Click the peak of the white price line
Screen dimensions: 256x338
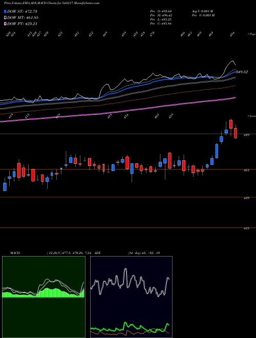232,61
